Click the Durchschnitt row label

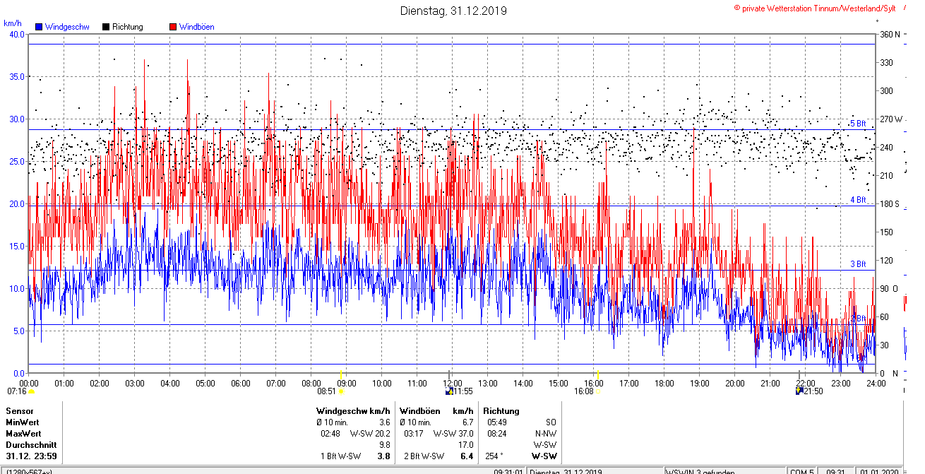(30, 445)
